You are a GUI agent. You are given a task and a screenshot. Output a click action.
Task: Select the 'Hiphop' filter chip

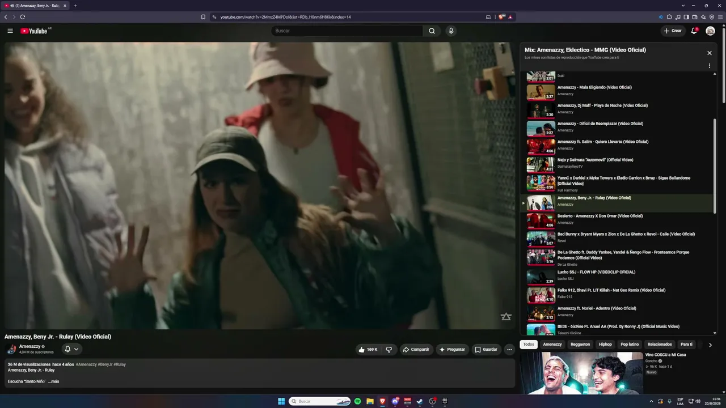click(605, 345)
